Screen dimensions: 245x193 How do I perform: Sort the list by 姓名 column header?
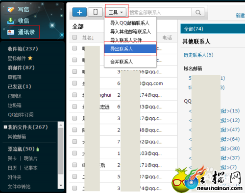point(88,38)
